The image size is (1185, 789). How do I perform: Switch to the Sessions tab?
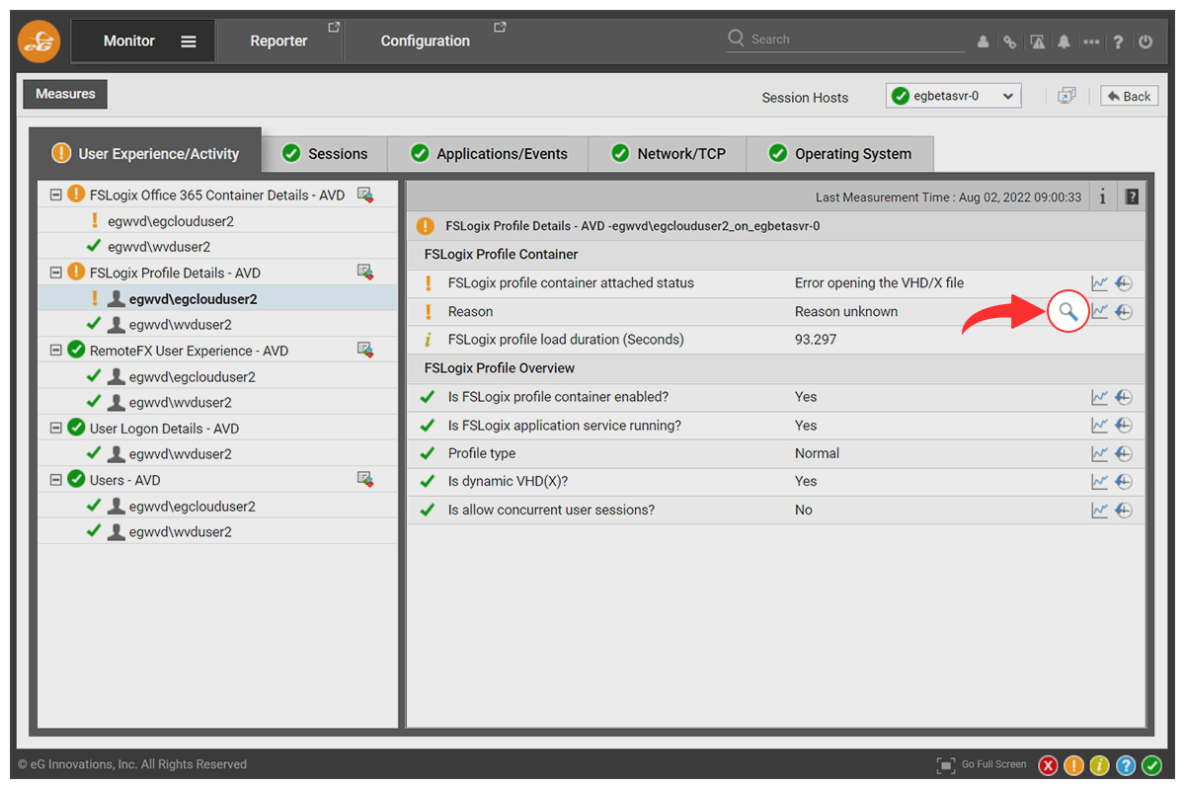[x=325, y=154]
